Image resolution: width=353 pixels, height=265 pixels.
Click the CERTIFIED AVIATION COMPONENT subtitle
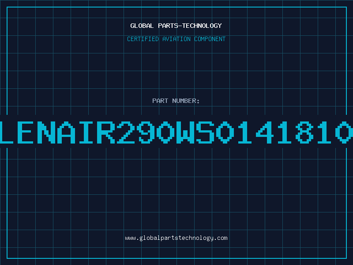(176, 39)
